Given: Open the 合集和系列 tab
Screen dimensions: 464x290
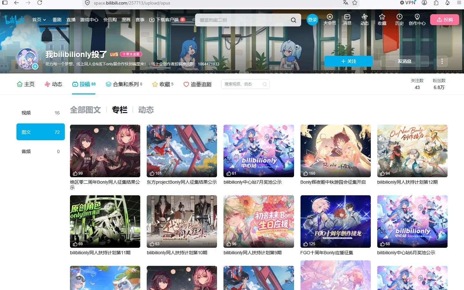Looking at the screenshot, I should [x=124, y=84].
